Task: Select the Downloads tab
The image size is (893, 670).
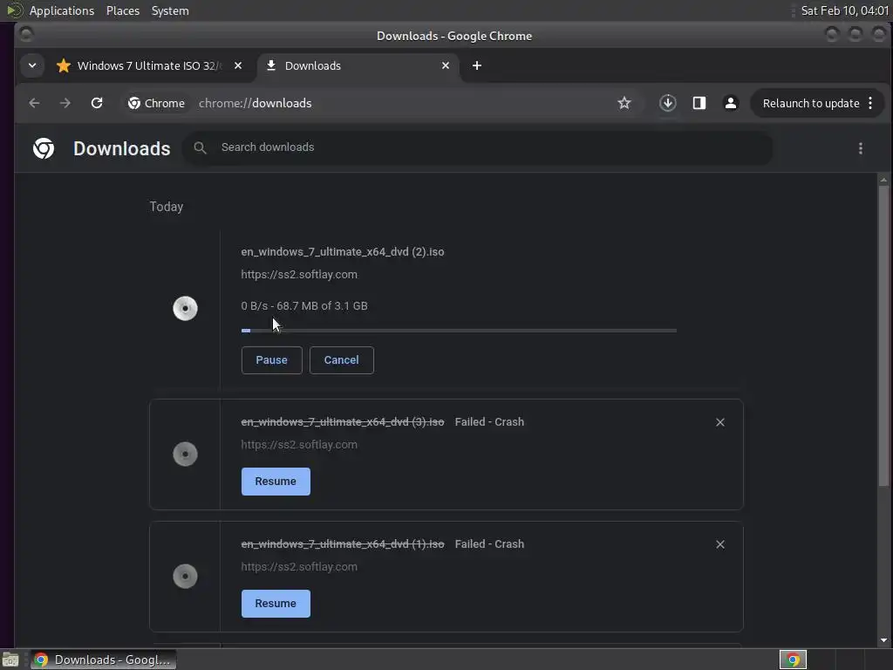Action: tap(358, 65)
